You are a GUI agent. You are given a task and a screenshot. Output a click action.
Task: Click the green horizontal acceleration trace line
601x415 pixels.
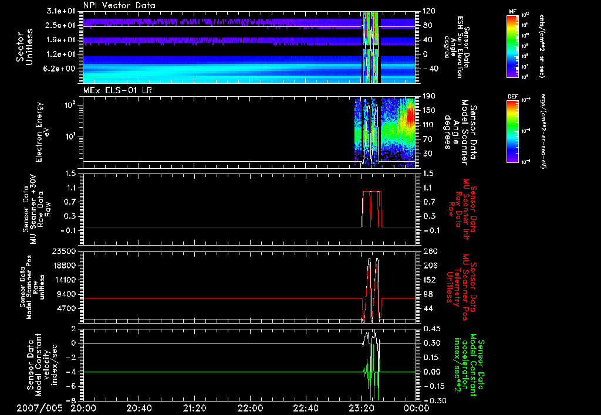[223, 372]
